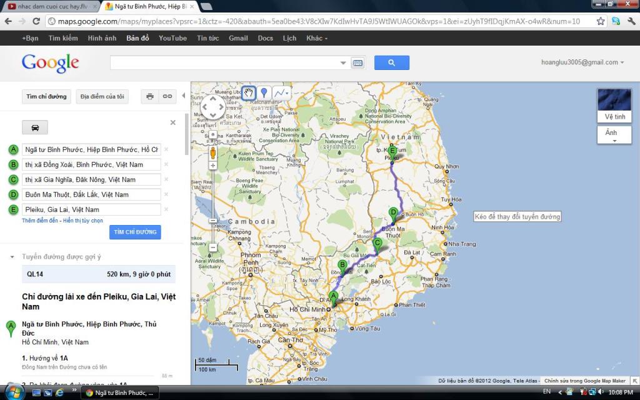640x400 pixels.
Task: Open the Ảnh layer dropdown
Action: pyautogui.click(x=614, y=135)
